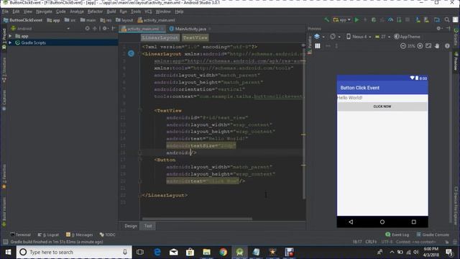Image resolution: width=460 pixels, height=259 pixels.
Task: Open the API 27 version dropdown
Action: pos(382,37)
